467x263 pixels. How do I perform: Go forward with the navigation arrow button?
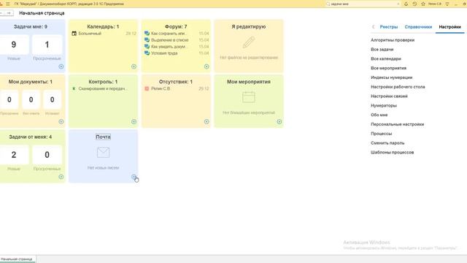point(9,13)
